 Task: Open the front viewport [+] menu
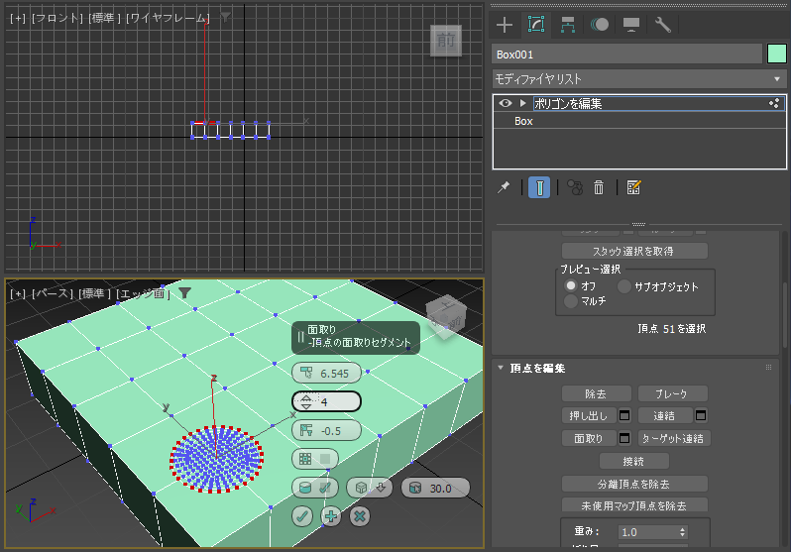(x=18, y=18)
